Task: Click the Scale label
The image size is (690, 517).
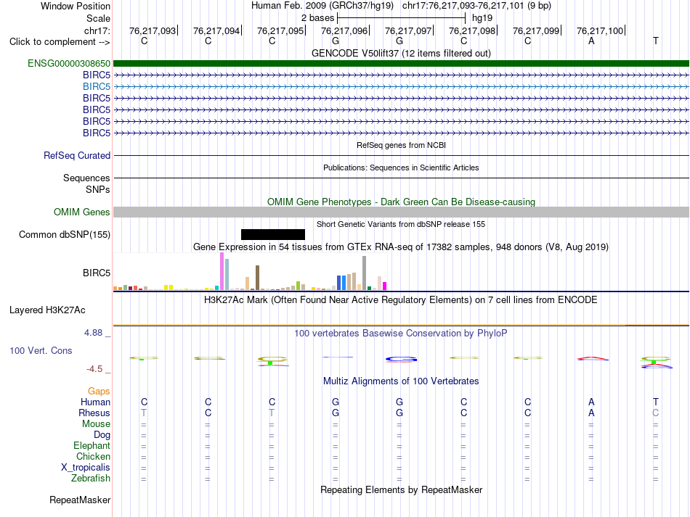Action: (98, 18)
